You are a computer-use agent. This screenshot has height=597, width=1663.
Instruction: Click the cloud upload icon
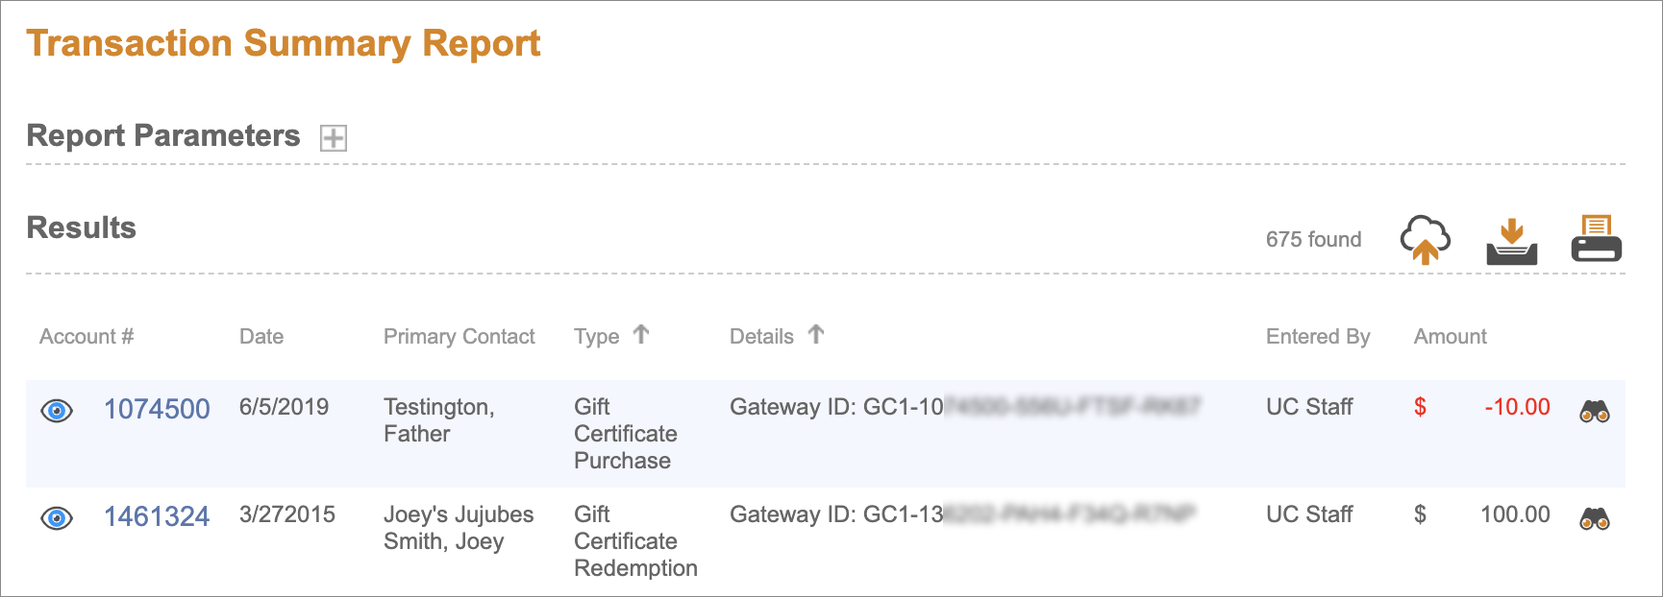coord(1425,239)
